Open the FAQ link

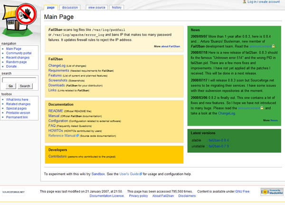point(52,126)
